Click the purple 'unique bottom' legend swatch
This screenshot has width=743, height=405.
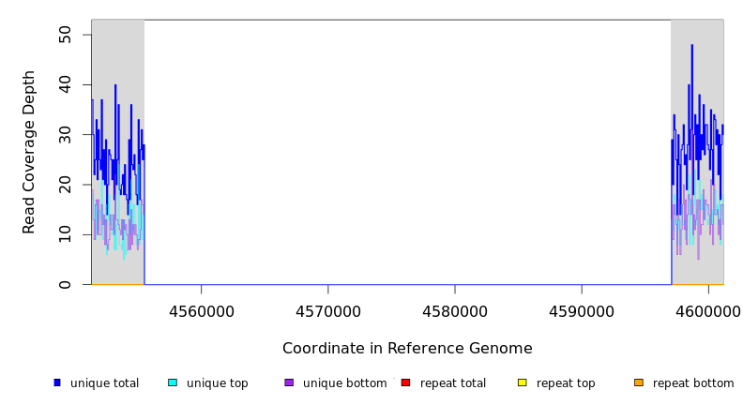point(289,382)
